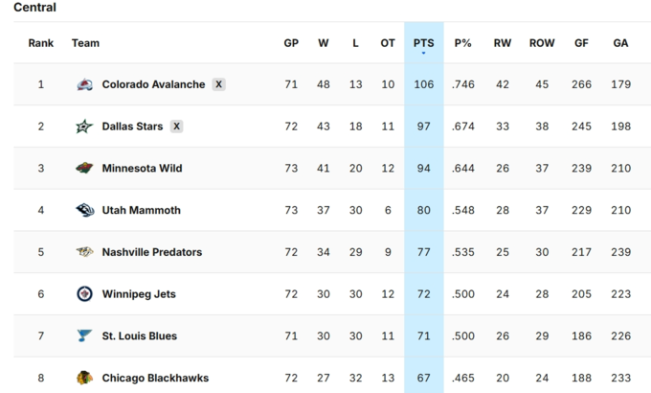The image size is (651, 393).
Task: Click the Winnipeg Jets team logo
Action: pyautogui.click(x=84, y=294)
